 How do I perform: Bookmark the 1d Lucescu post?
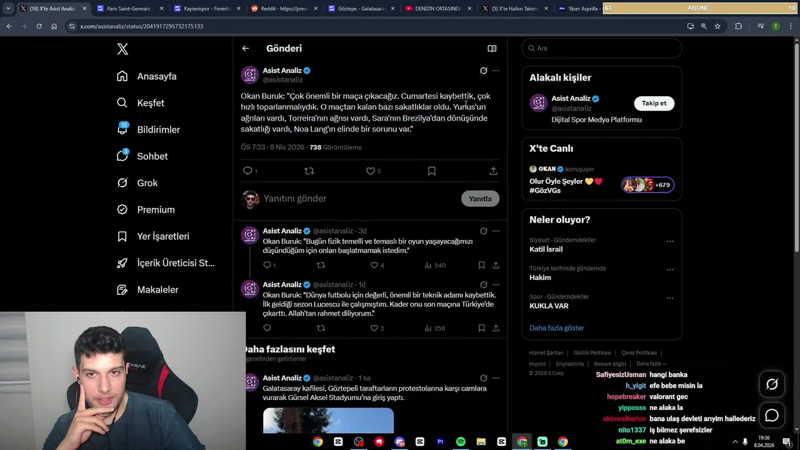tap(481, 328)
